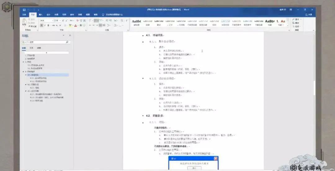Click the Sort A-Z icon
This screenshot has width=335, height=171.
(122, 20)
